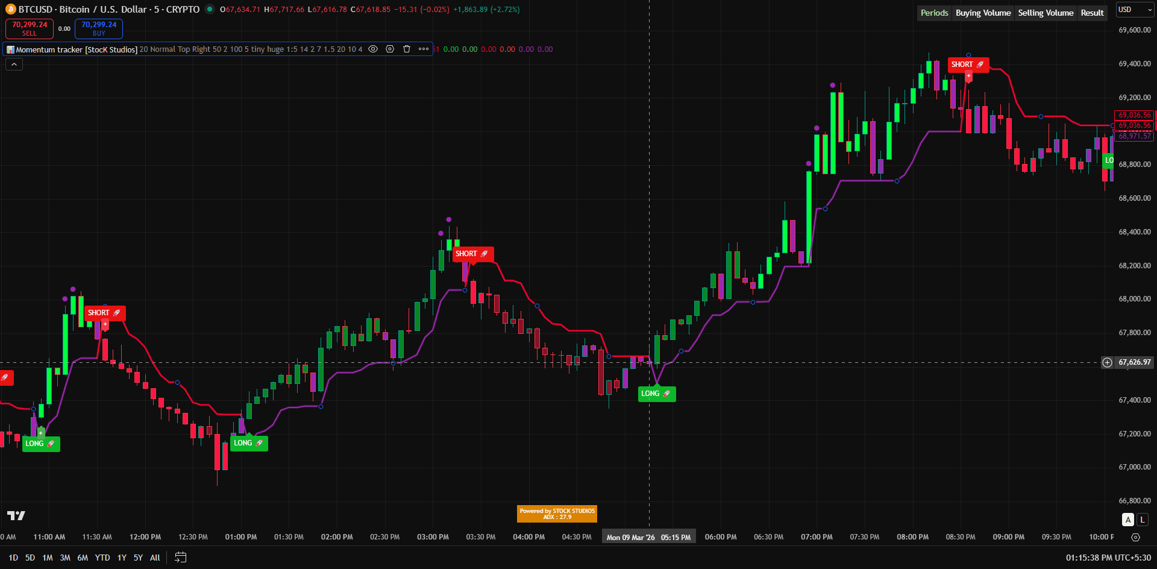Remove Momentum tracker indicator via trash icon
Screen dimensions: 1157x569
coord(407,49)
